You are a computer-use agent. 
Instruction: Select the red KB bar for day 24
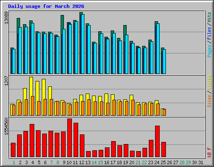[158, 142]
